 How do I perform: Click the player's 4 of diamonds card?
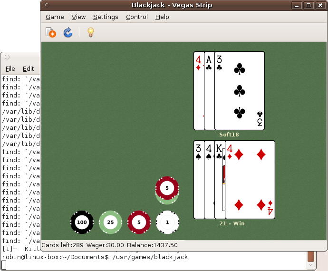pos(250,180)
